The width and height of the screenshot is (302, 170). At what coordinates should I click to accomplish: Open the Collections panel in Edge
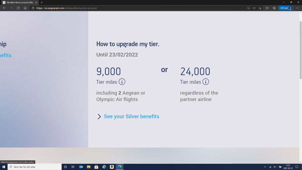pos(274,8)
